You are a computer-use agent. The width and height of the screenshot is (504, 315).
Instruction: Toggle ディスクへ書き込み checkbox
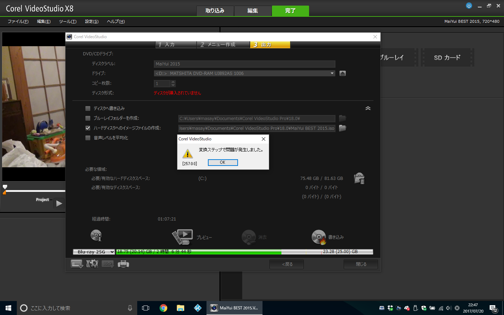pyautogui.click(x=88, y=108)
